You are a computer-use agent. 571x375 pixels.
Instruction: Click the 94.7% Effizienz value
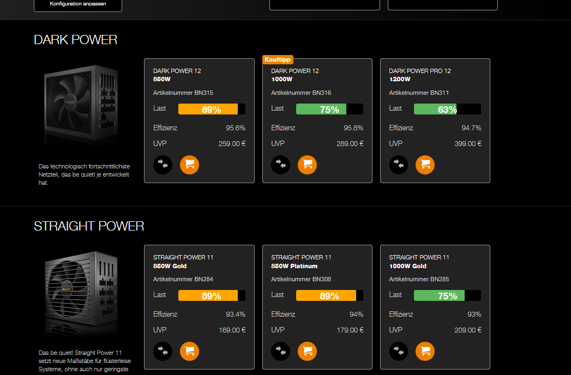[x=472, y=128]
